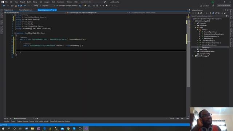The height and width of the screenshot is (131, 233).
Task: Collapse the Repo folder
Action: tap(195, 28)
